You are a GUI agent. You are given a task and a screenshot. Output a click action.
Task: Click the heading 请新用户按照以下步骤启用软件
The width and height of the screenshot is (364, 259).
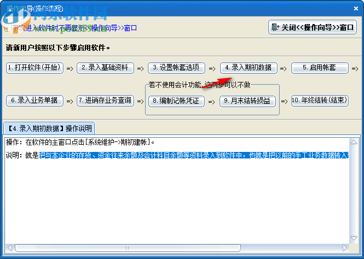[58, 48]
